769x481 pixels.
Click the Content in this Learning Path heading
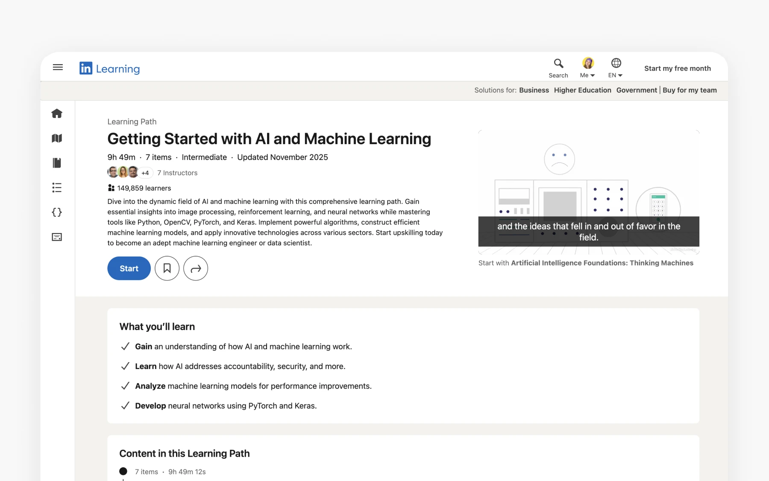(x=185, y=454)
